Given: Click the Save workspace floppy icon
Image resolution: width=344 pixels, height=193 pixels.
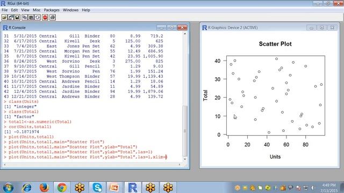Looking at the screenshot, I should (17, 17).
